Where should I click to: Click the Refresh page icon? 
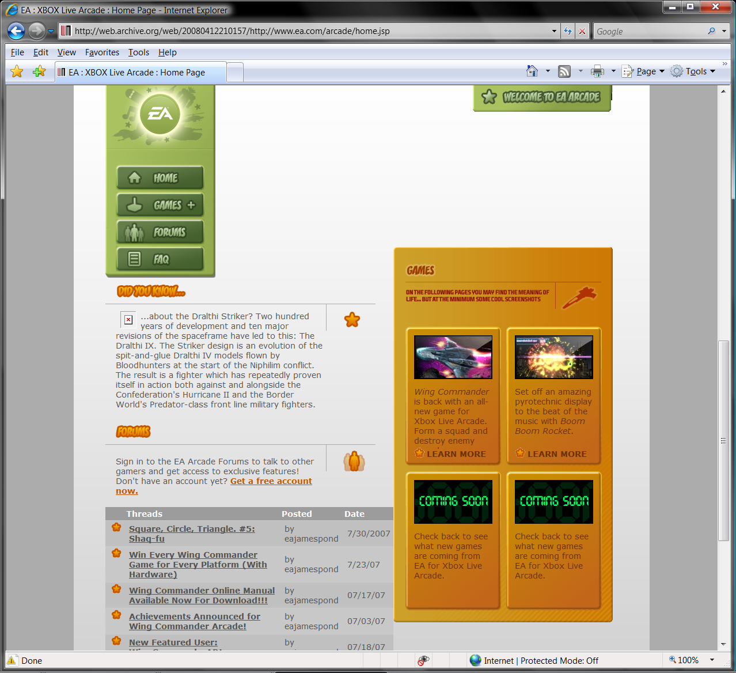coord(568,31)
